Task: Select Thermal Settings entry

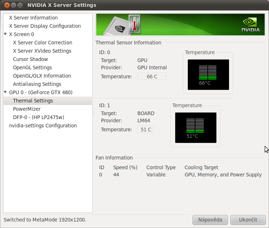Action: (x=48, y=101)
